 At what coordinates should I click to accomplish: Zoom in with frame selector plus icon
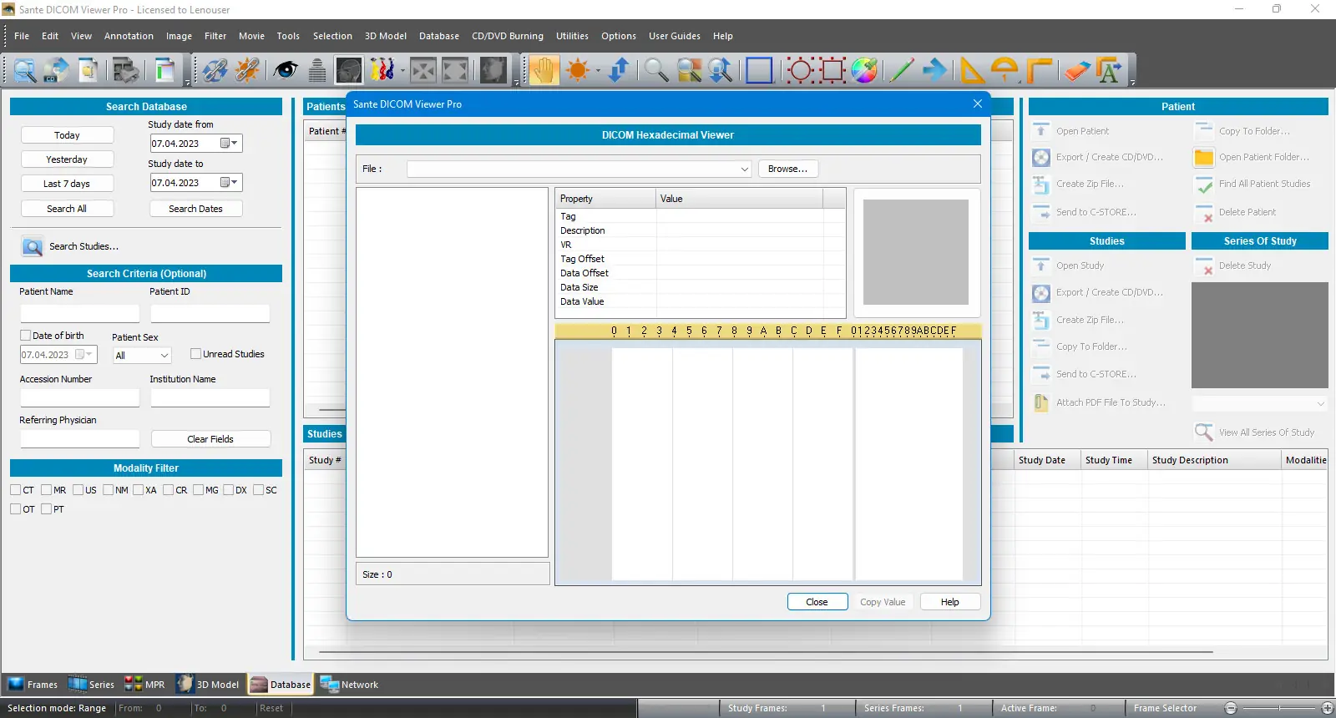[x=1328, y=708]
